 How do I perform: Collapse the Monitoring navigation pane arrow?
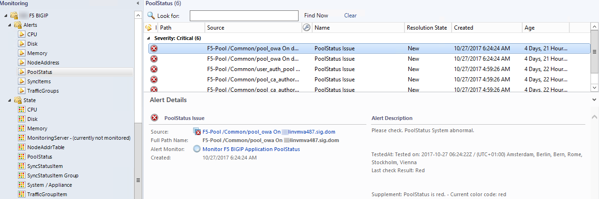(x=138, y=3)
